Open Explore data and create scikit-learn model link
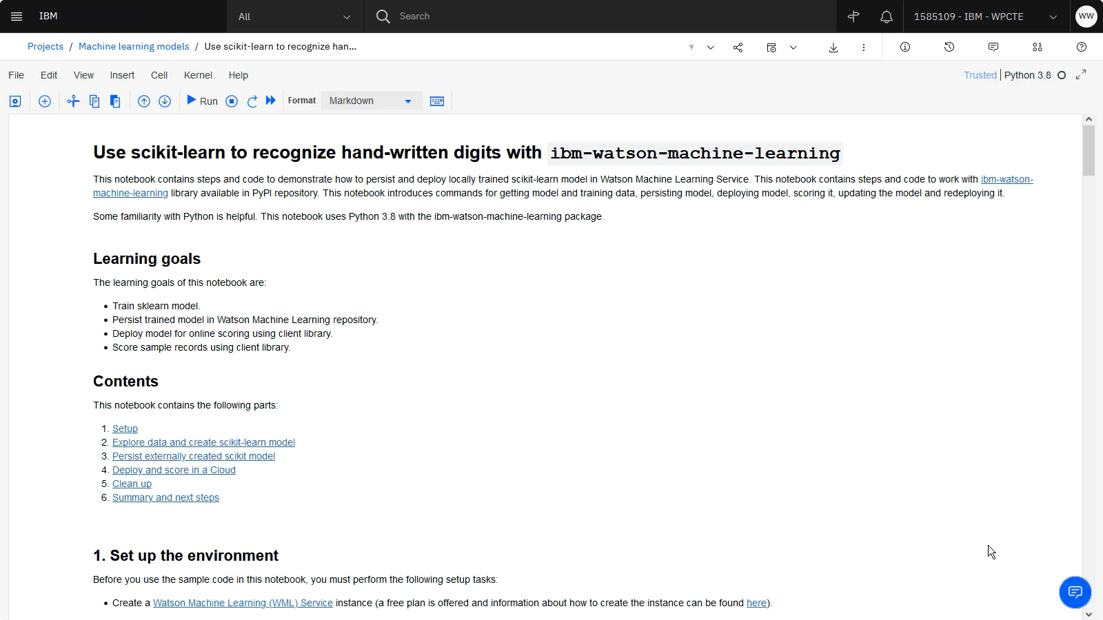Viewport: 1103px width, 620px height. point(203,442)
